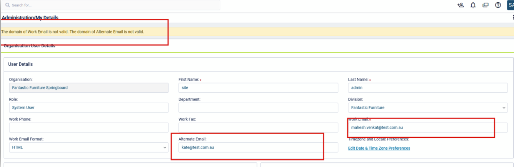
Task: Click the Alternate Email field
Action: click(x=258, y=147)
